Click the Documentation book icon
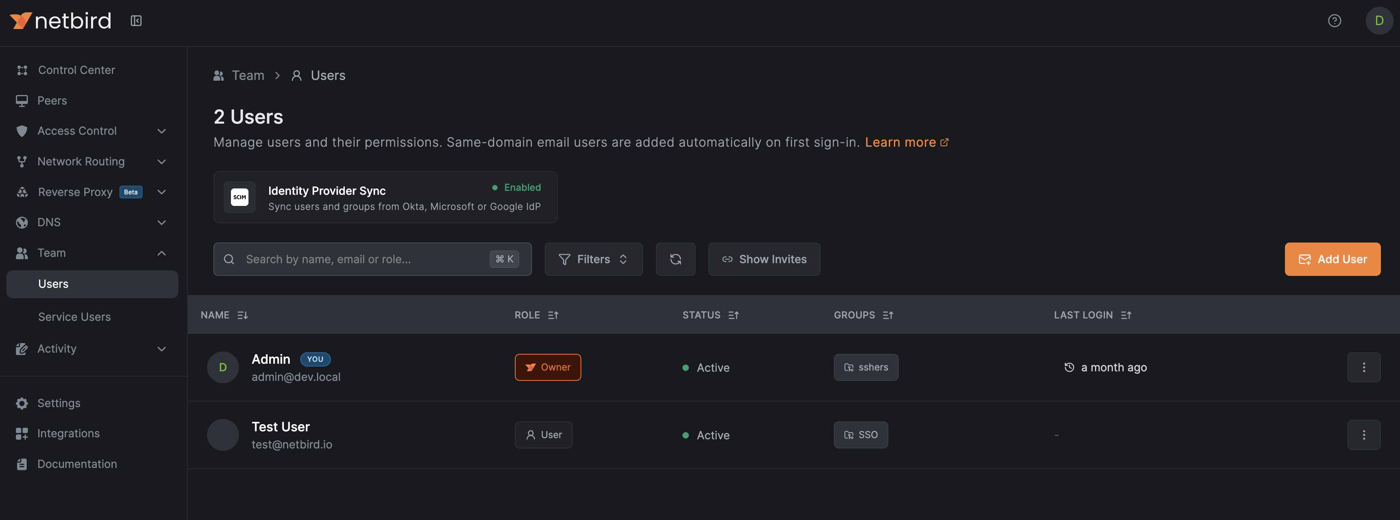The image size is (1400, 520). pyautogui.click(x=22, y=464)
